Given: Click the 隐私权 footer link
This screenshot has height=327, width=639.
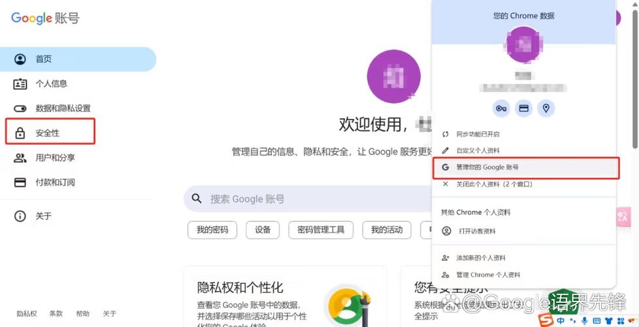Looking at the screenshot, I should click(x=27, y=313).
